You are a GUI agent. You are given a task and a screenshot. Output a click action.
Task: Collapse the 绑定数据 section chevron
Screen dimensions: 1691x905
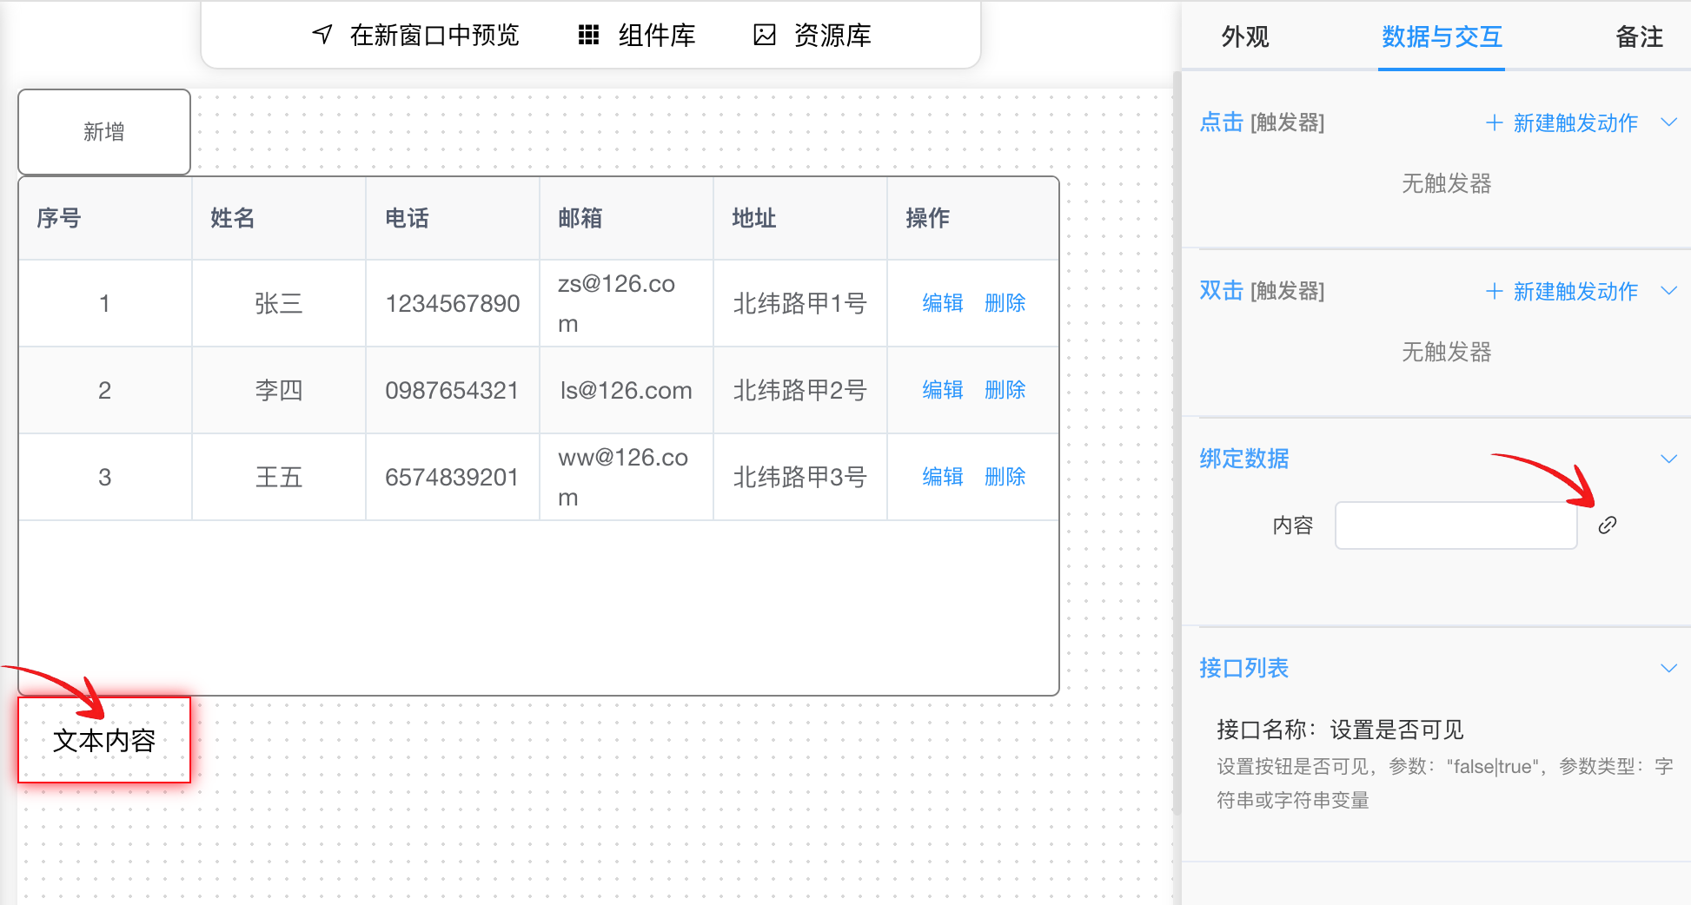click(x=1668, y=459)
